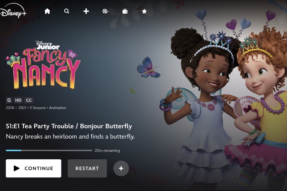Open the Movies film reel icon
The width and height of the screenshot is (287, 191).
(105, 11)
